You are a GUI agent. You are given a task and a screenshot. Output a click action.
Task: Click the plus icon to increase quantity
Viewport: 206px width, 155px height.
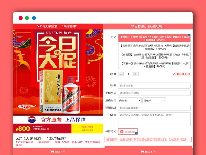(x=136, y=74)
